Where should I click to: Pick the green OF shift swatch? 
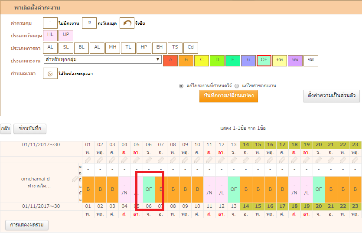pyautogui.click(x=264, y=60)
